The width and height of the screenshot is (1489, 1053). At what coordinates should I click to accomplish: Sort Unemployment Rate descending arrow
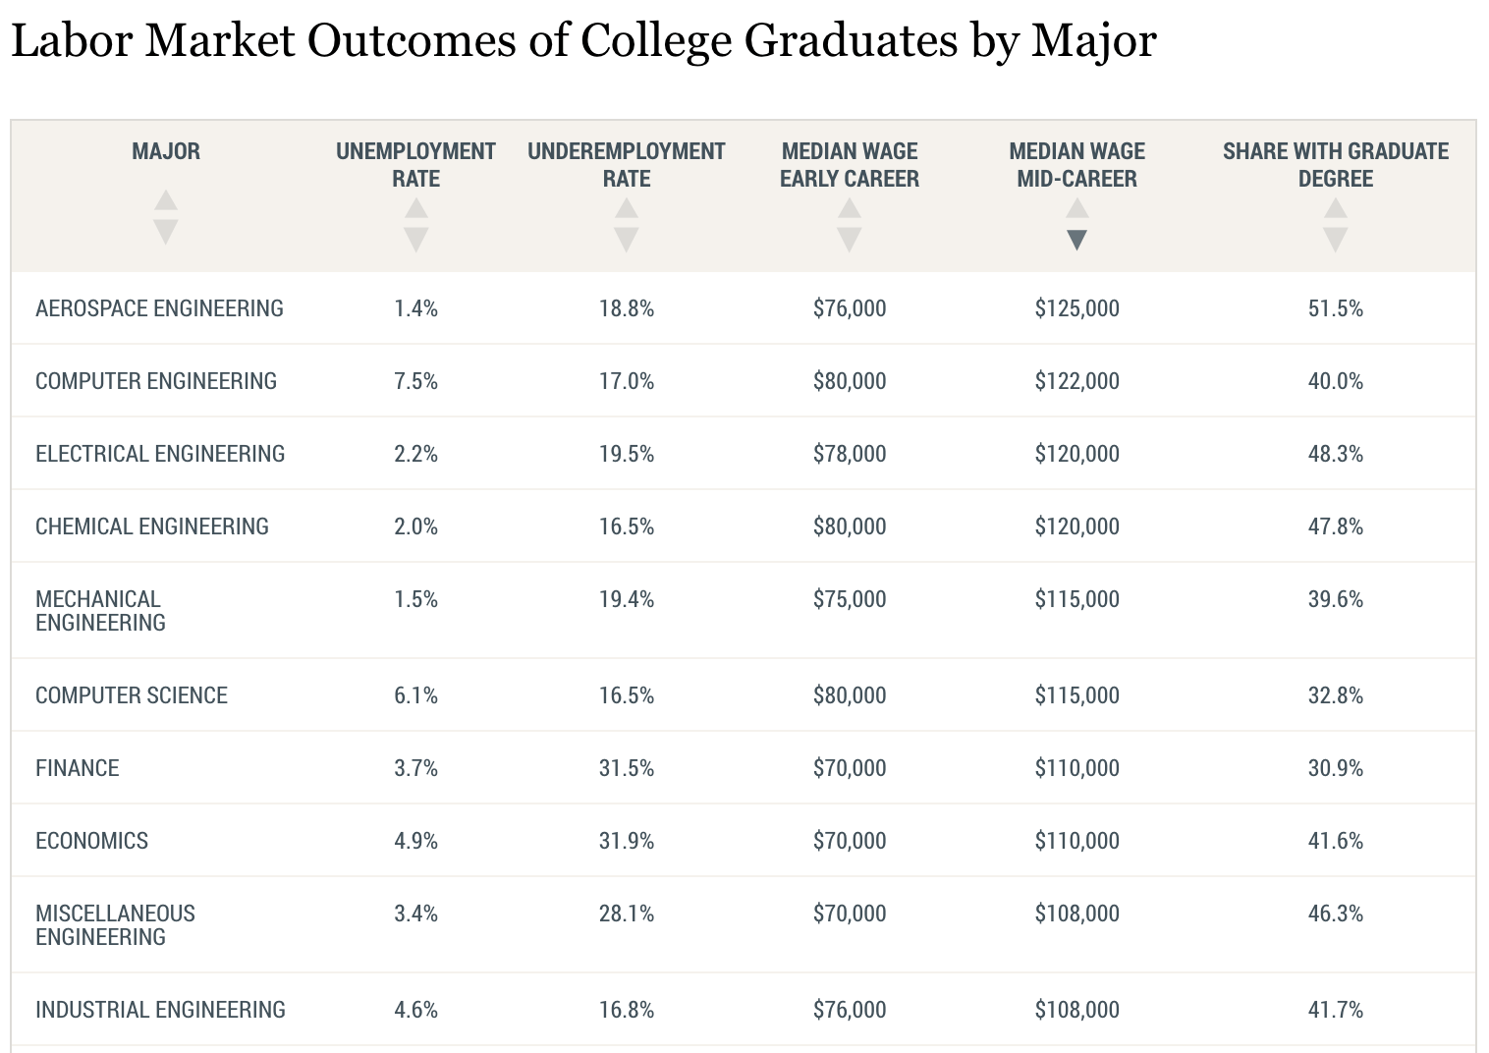click(415, 241)
